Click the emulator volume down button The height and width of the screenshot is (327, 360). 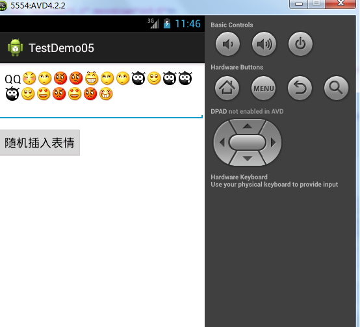point(227,44)
